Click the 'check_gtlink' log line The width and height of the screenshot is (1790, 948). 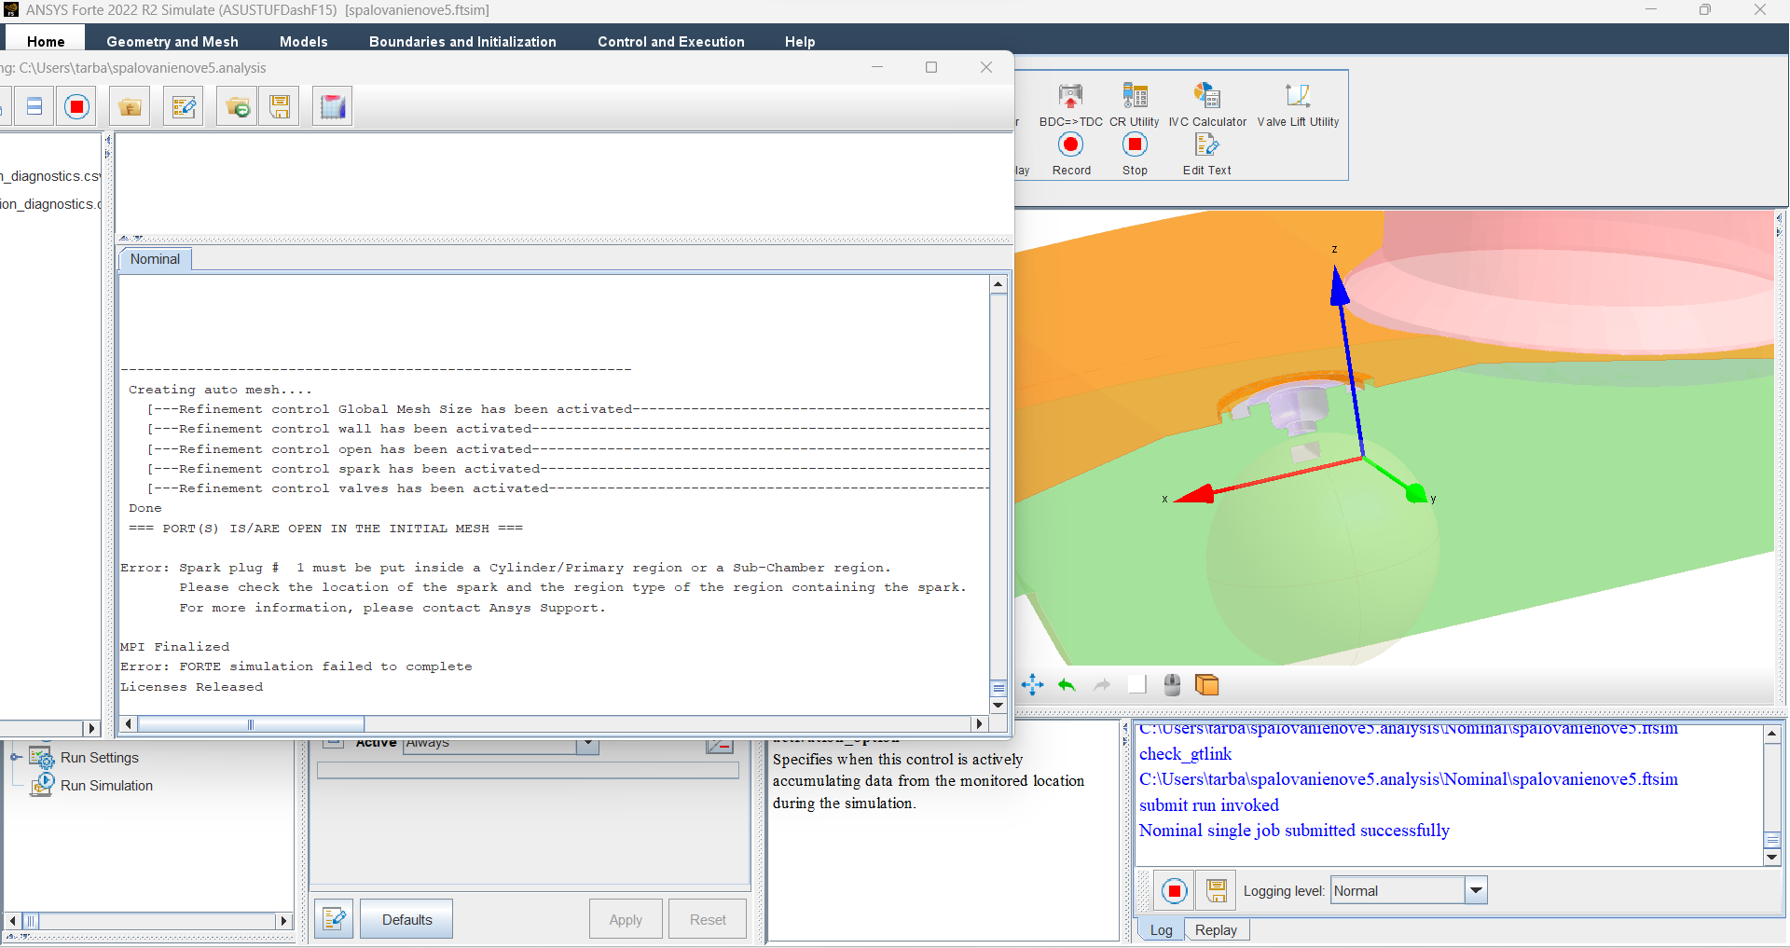point(1185,754)
